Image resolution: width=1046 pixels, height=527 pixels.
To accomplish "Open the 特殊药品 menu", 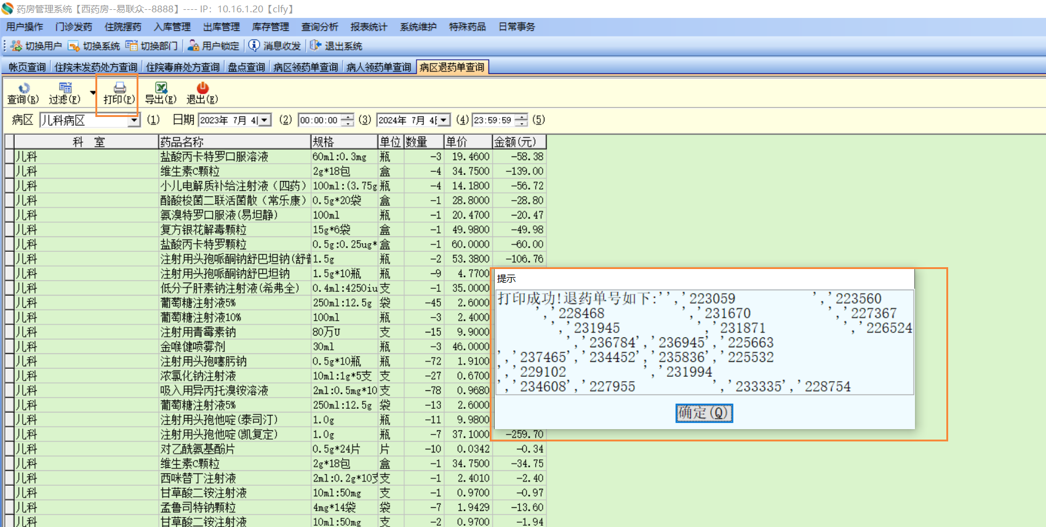I will coord(468,27).
